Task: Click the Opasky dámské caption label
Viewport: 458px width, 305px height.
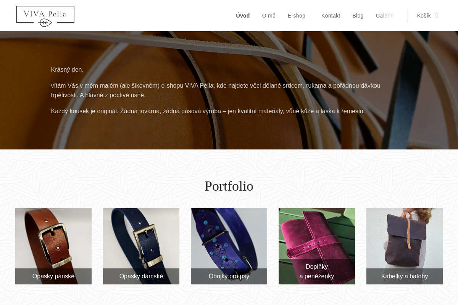Action: pyautogui.click(x=141, y=276)
